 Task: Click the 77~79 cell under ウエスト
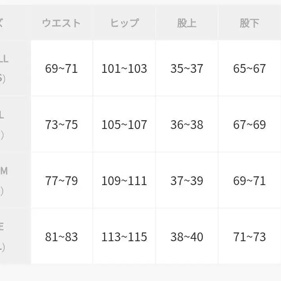(x=61, y=181)
